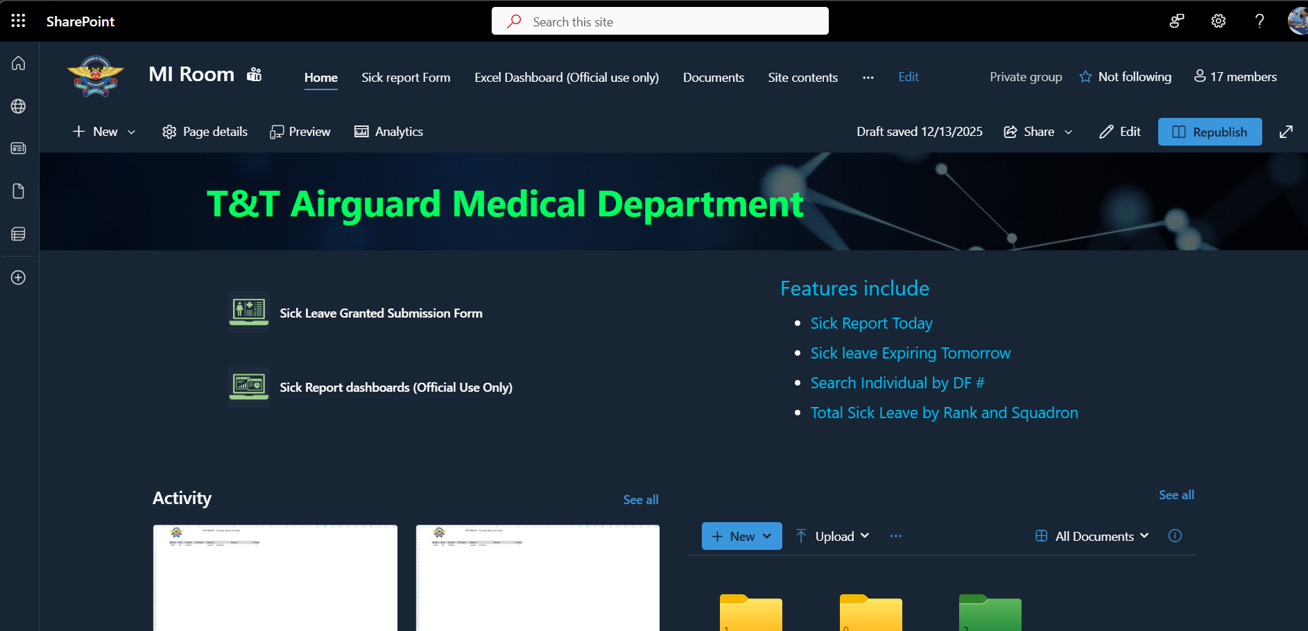The width and height of the screenshot is (1308, 631).
Task: Open the Documents navigation tab
Action: [714, 78]
